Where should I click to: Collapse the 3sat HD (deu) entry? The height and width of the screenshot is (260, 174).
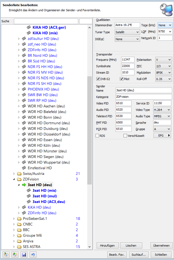[19, 185]
